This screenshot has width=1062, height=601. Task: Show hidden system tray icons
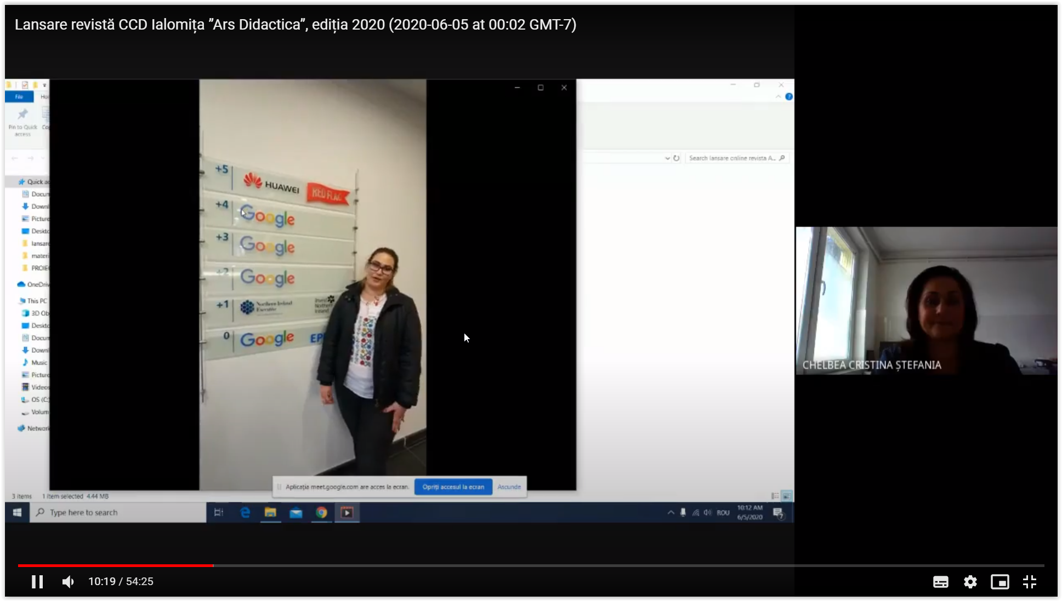pos(671,512)
